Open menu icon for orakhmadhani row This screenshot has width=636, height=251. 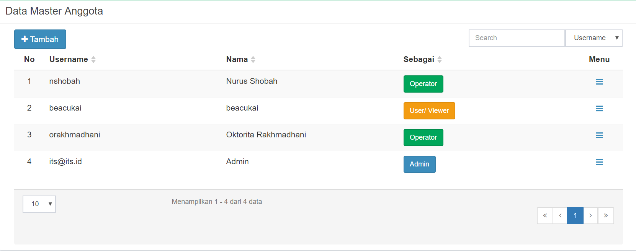(599, 135)
